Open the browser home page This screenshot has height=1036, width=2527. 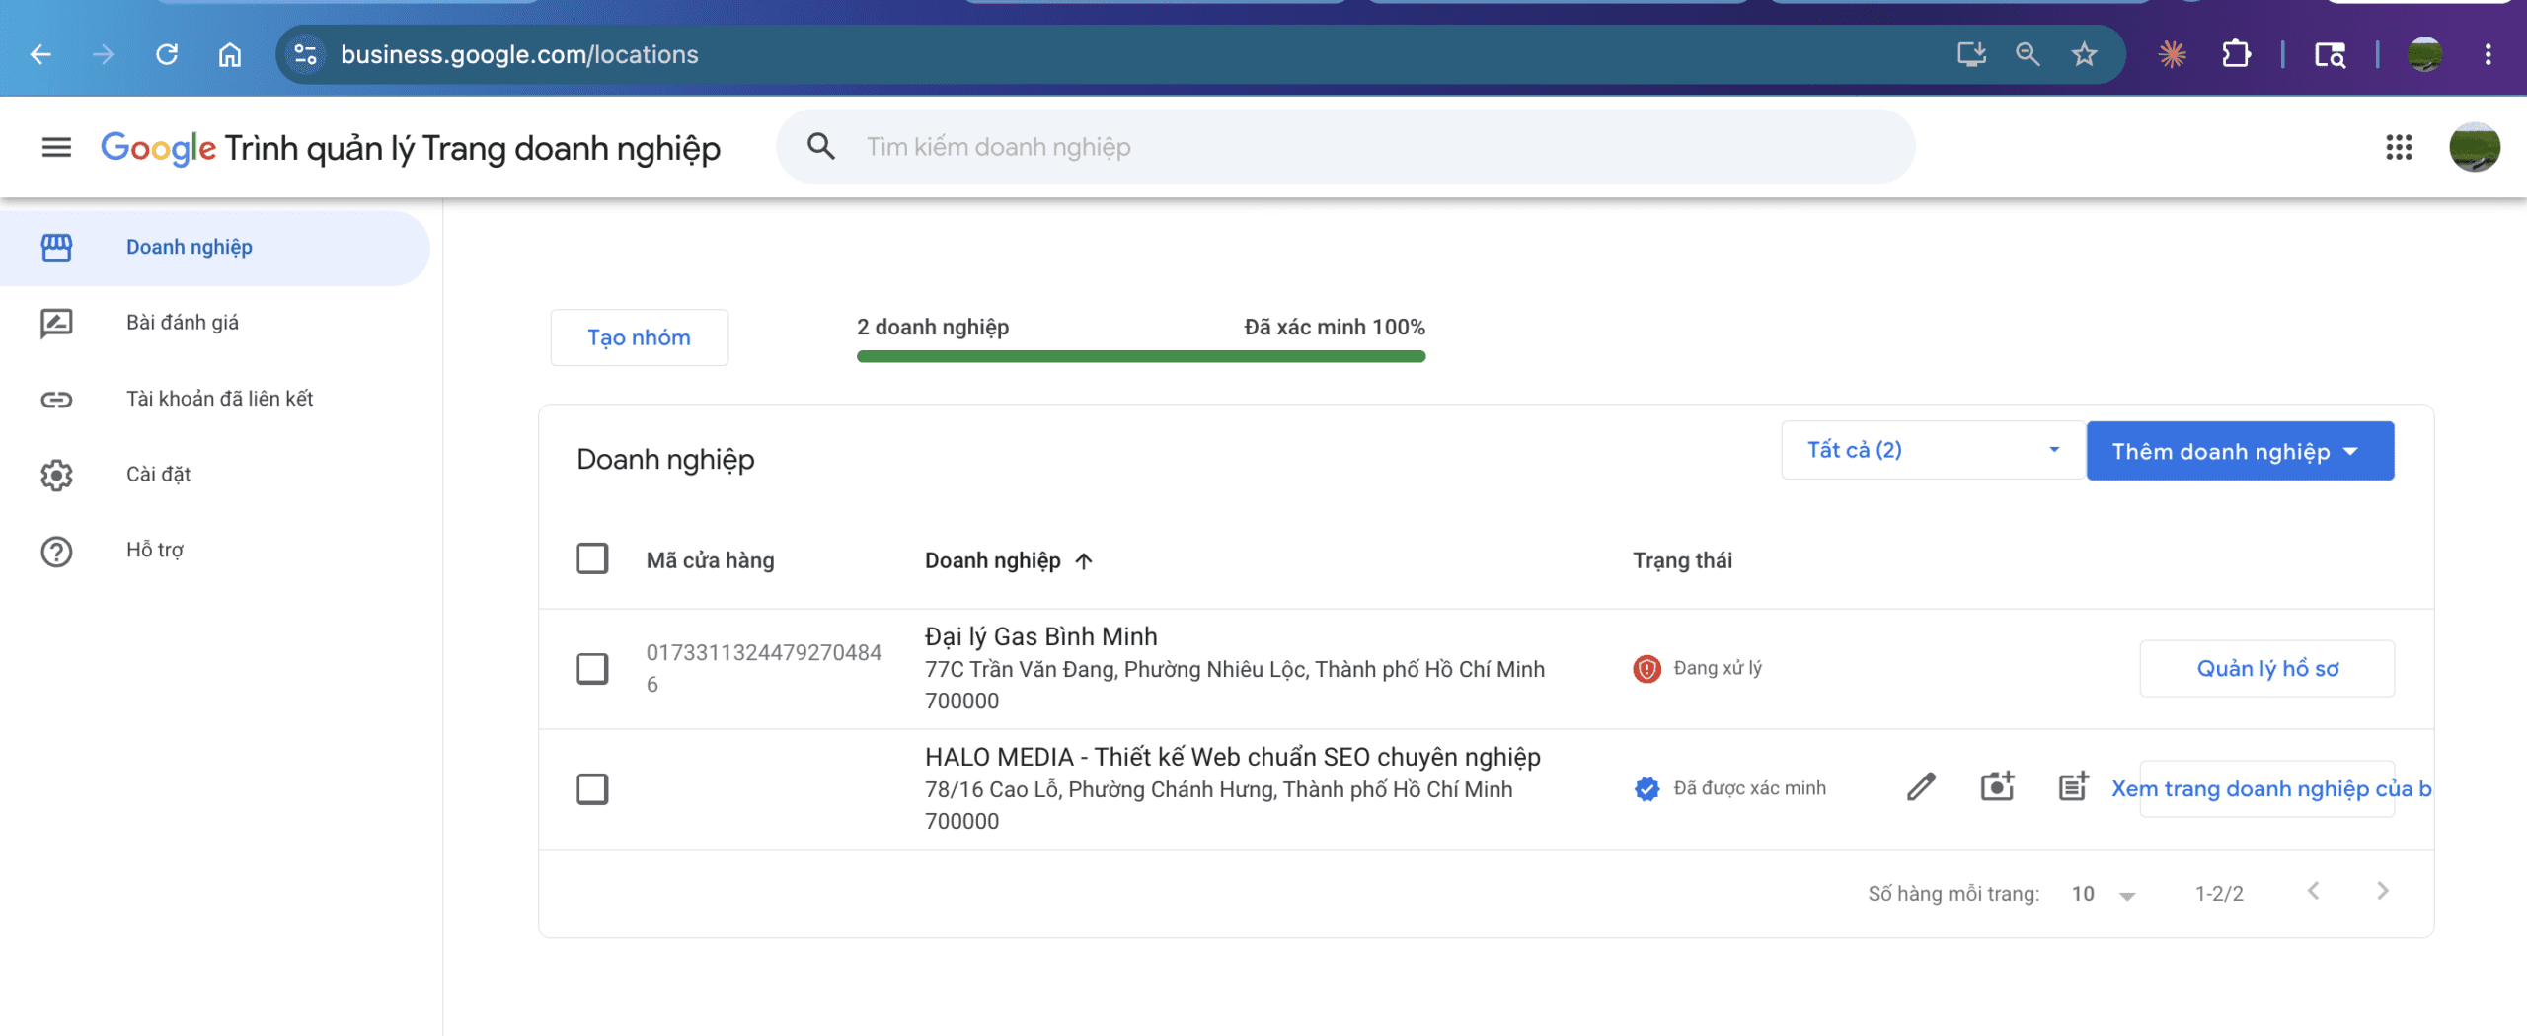[229, 54]
